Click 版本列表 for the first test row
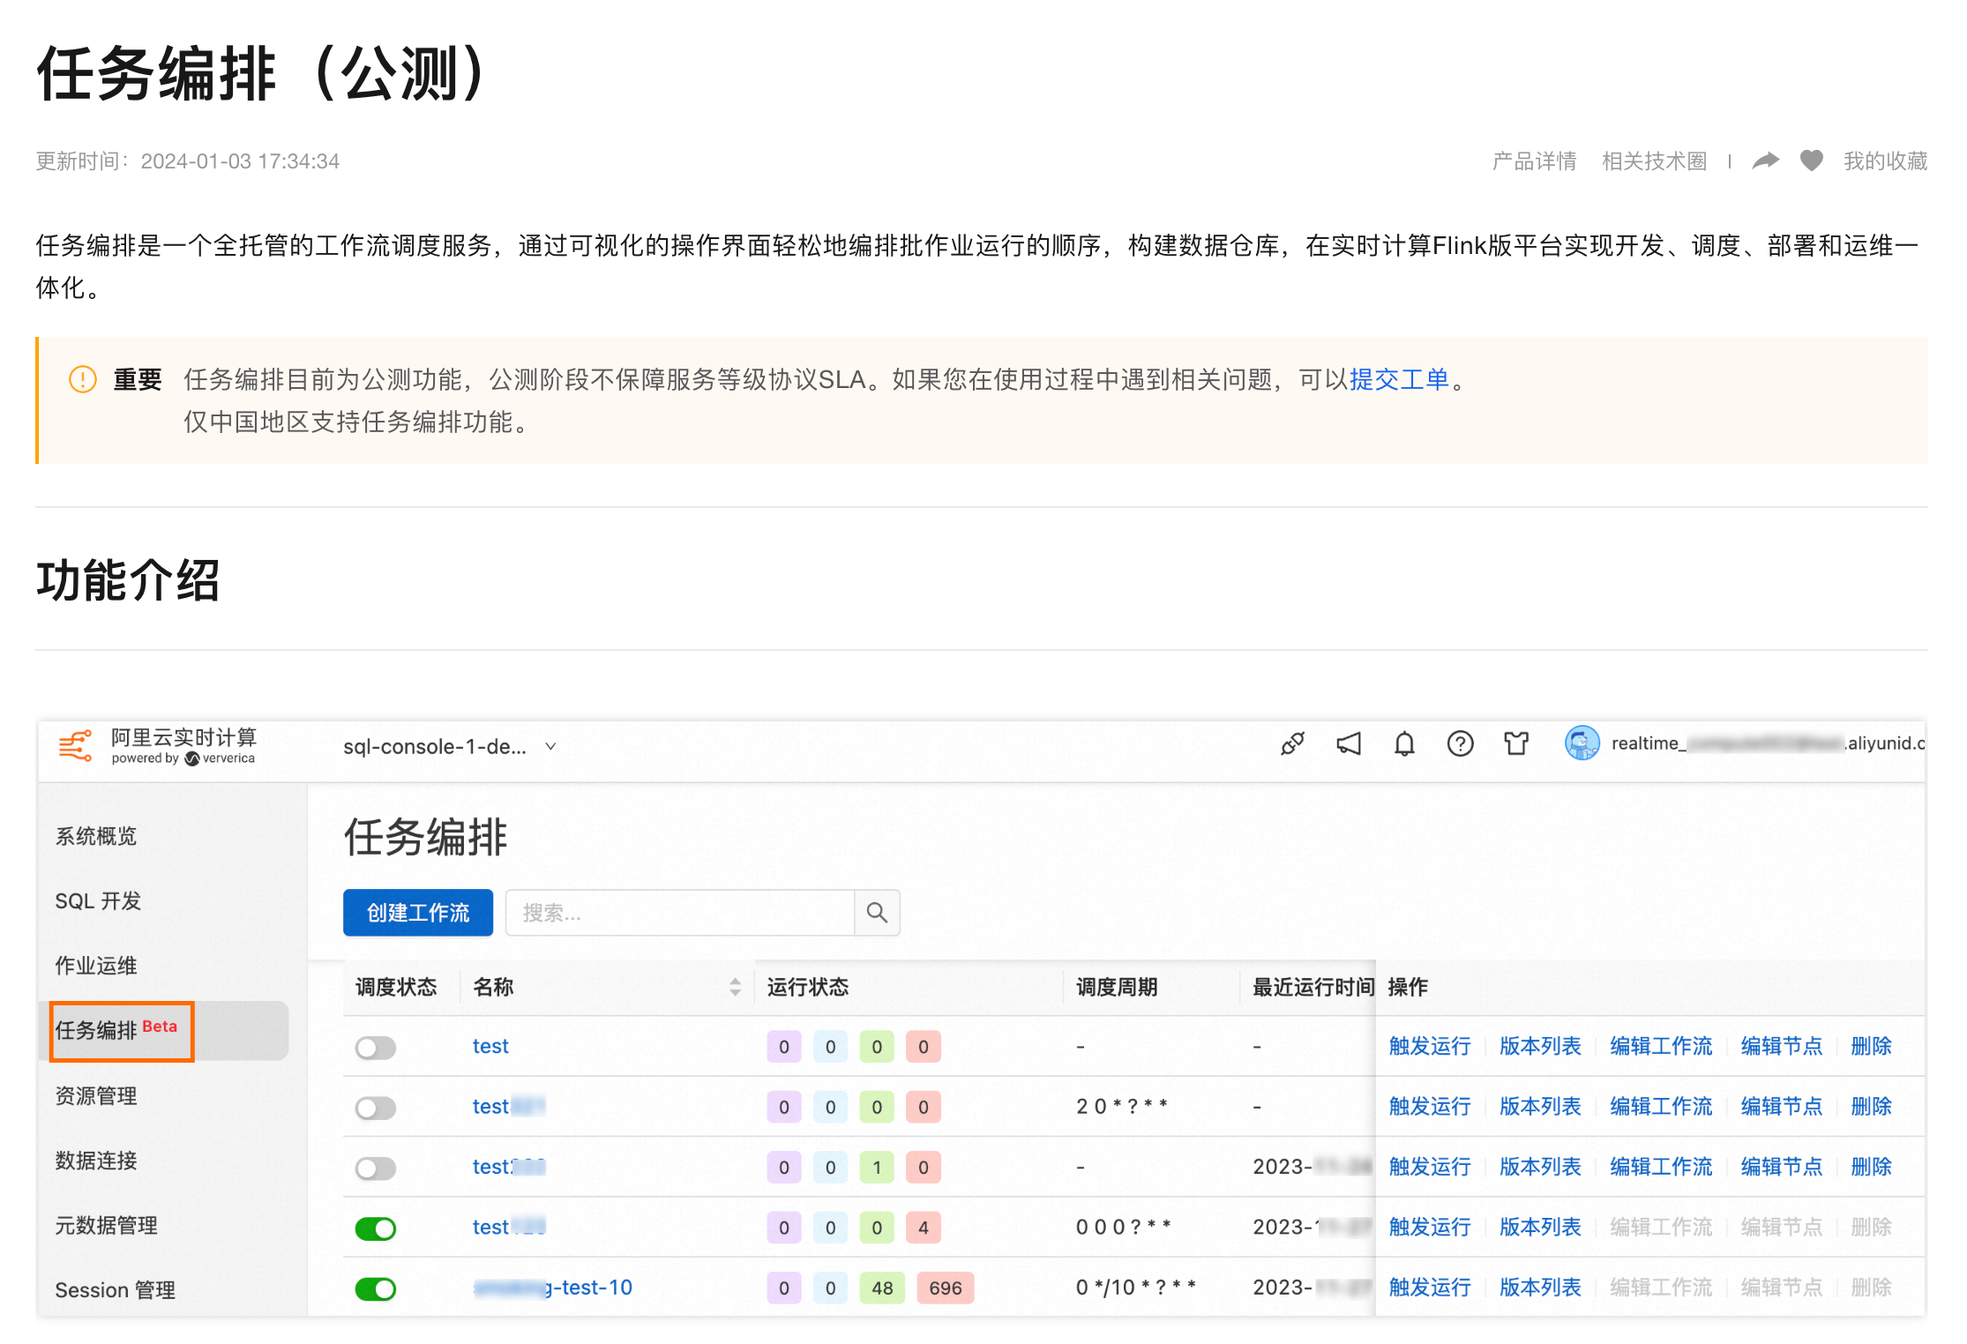This screenshot has width=1967, height=1344. [x=1540, y=1047]
